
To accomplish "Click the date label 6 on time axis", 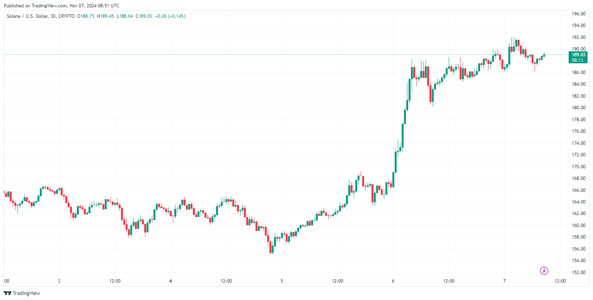I will tap(393, 281).
